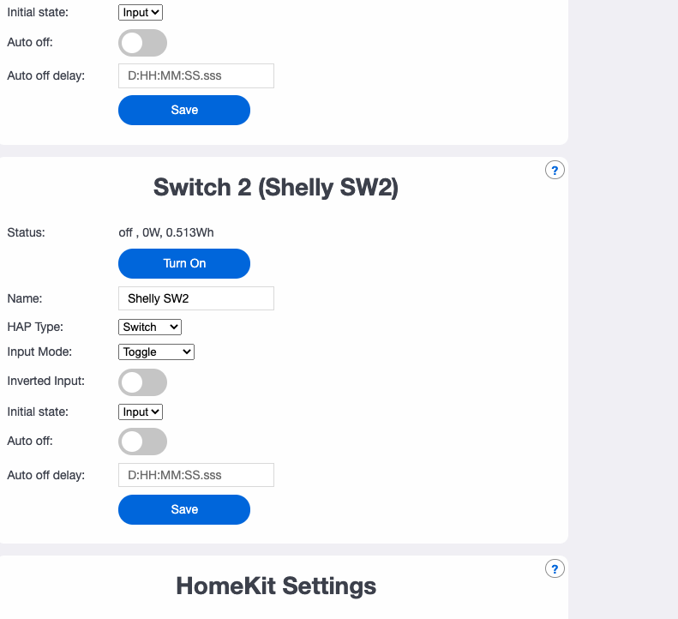Toggle Auto off in section above Switch 2
678x619 pixels.
point(142,43)
